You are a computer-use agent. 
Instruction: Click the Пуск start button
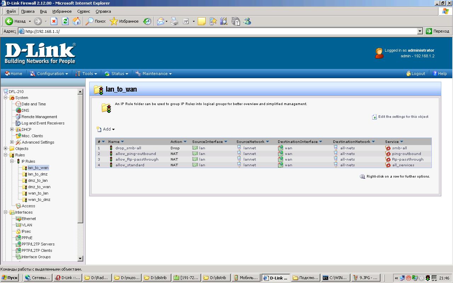tap(10, 278)
